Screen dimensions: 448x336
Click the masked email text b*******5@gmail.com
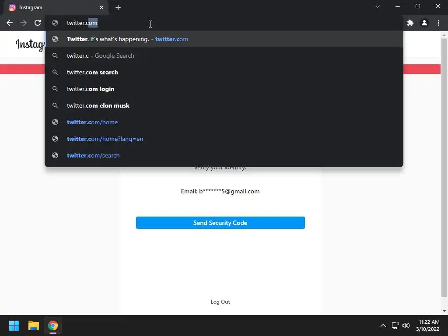pyautogui.click(x=229, y=191)
